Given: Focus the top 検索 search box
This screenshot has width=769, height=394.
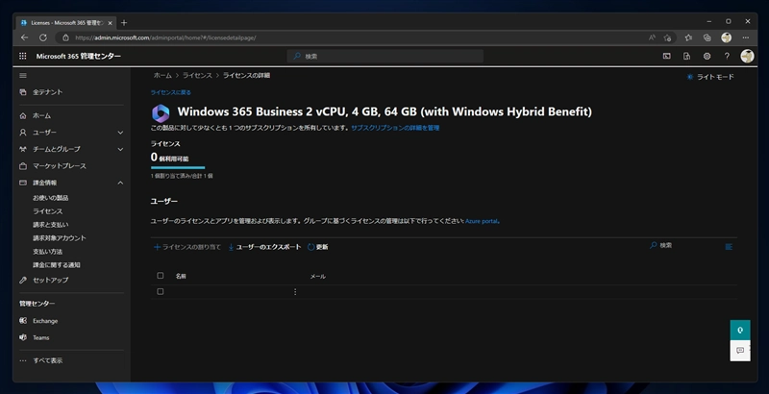Looking at the screenshot, I should pyautogui.click(x=385, y=57).
